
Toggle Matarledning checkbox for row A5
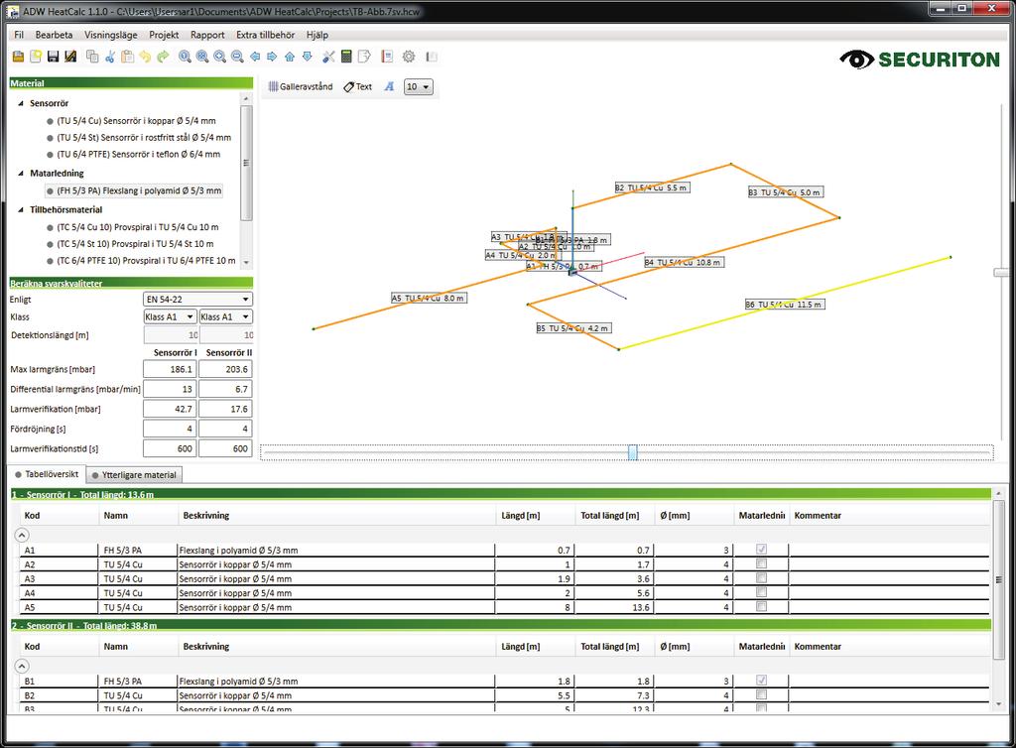click(761, 606)
